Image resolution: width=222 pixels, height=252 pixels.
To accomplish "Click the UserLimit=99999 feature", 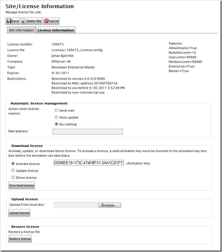I will [x=182, y=57].
